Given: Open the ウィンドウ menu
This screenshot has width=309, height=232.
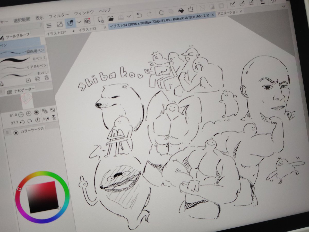Looking at the screenshot, I should click(x=84, y=13).
